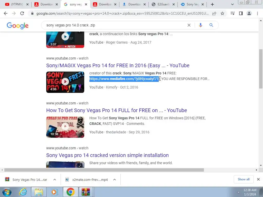Open the Windows Start menu
This screenshot has height=197, width=263.
point(7,192)
